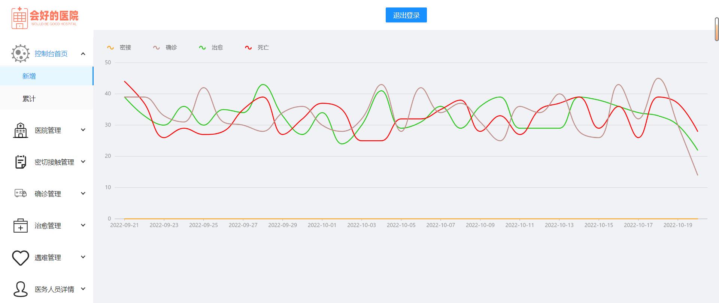The width and height of the screenshot is (719, 303).
Task: Click the ambulance icon for 确诊管理
Action: pyautogui.click(x=20, y=193)
